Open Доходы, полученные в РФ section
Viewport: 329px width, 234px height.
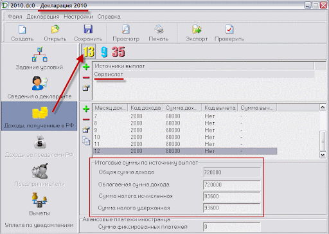(39, 116)
